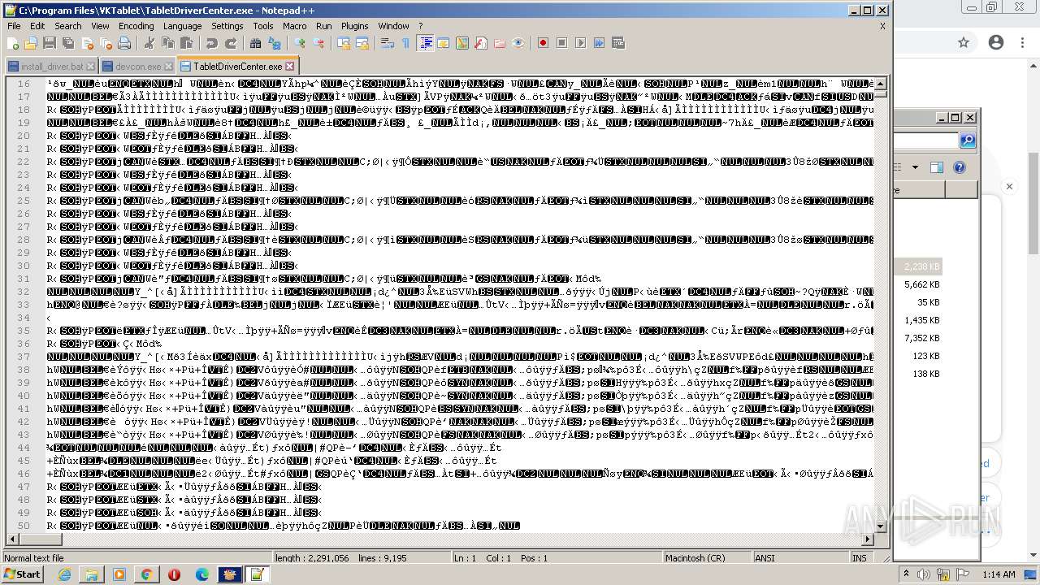Open the Search menu

(68, 26)
